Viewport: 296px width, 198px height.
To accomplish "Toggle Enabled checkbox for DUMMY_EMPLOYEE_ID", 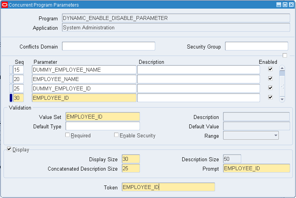I will click(270, 88).
